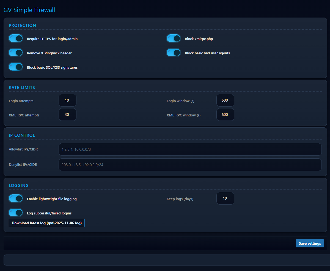The width and height of the screenshot is (330, 271).
Task: Disable the Remove X-Pingback header switch
Action: click(16, 52)
